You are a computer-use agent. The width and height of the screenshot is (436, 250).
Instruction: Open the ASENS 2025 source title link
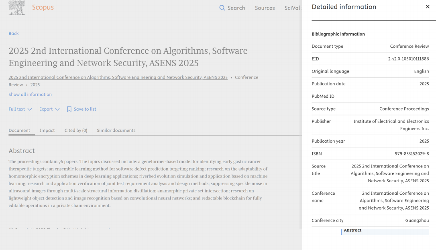(118, 77)
